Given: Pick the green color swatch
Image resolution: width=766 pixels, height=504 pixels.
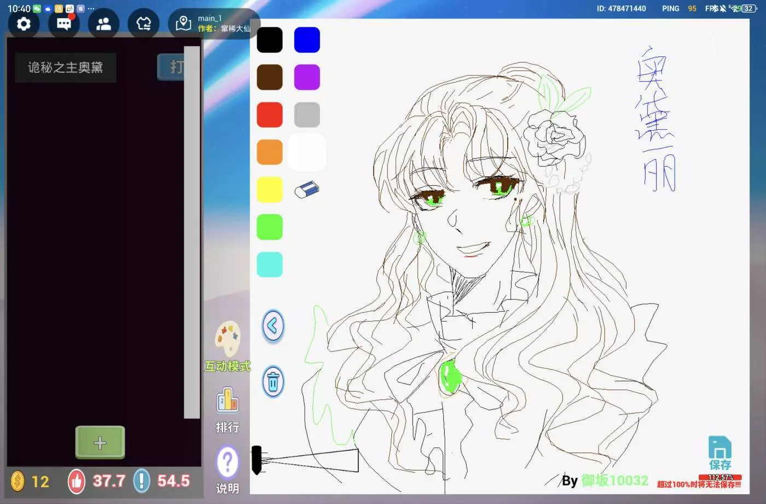Looking at the screenshot, I should coord(270,227).
